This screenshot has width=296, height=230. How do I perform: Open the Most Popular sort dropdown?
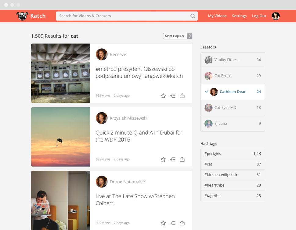178,36
